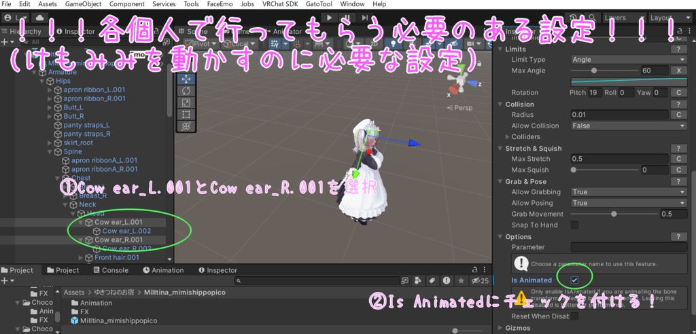Viewport: 696px width, 334px height.
Task: Click the Max Angle slider
Action: (x=604, y=71)
